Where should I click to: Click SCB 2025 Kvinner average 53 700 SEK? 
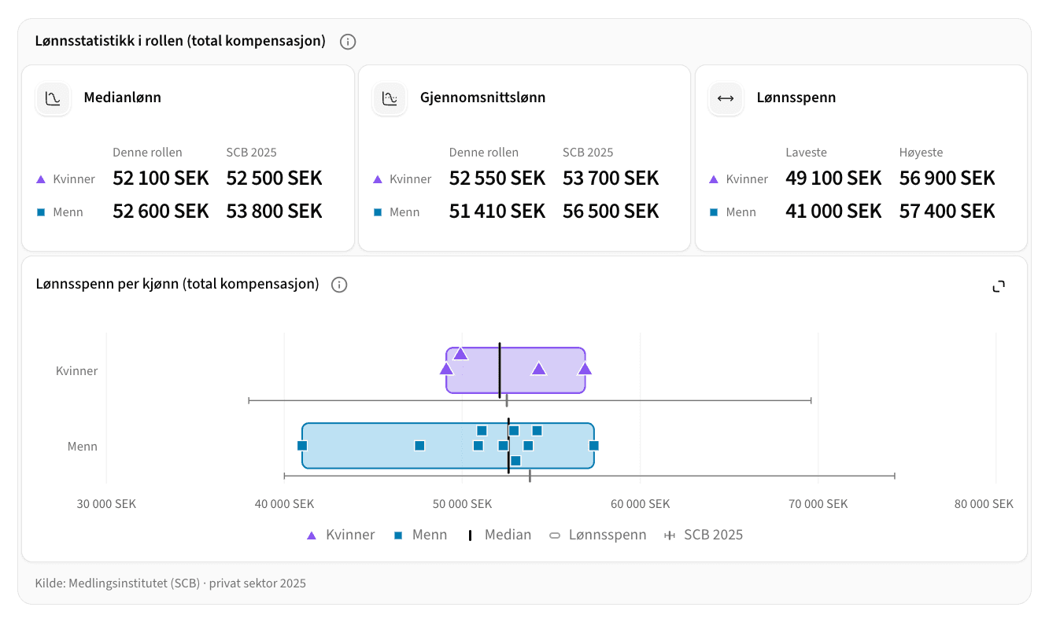(611, 179)
